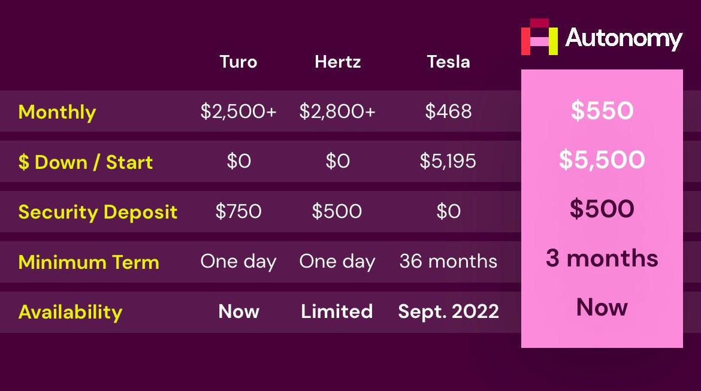Click Turo's $750 security deposit value
Image resolution: width=701 pixels, height=391 pixels.
pyautogui.click(x=238, y=211)
